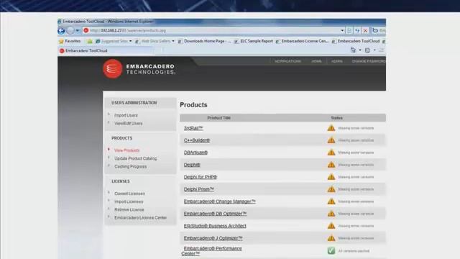Open Suggested Sites favorites dropdown
The image size is (460, 259).
[x=114, y=42]
